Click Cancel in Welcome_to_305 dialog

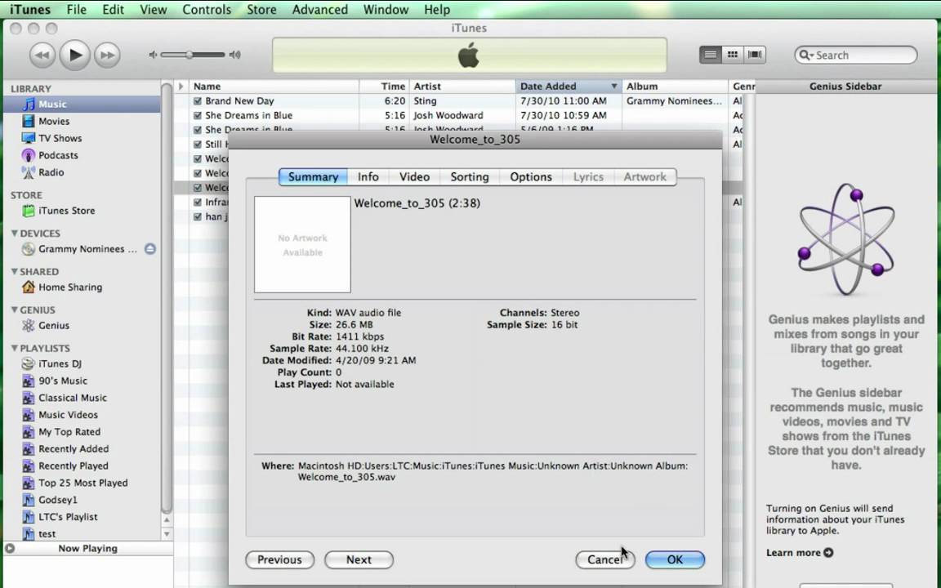tap(605, 559)
